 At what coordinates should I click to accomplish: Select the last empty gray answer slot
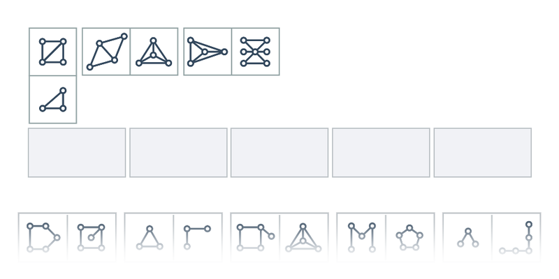[483, 152]
